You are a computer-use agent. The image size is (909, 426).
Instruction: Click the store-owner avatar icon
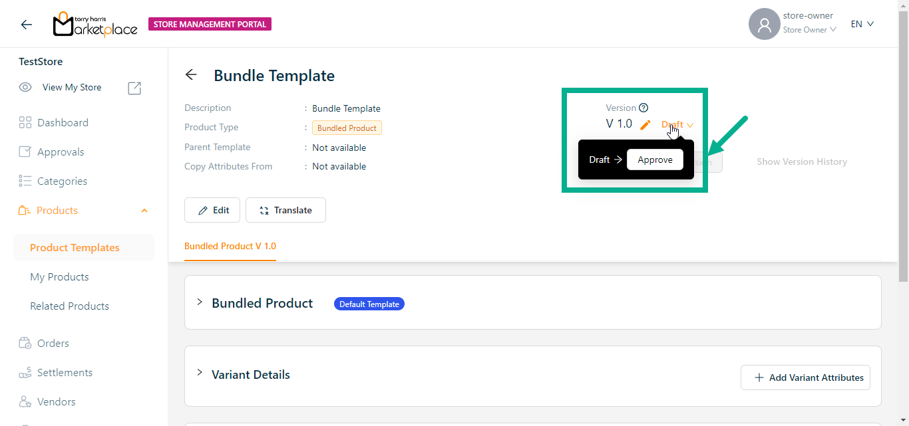coord(764,24)
